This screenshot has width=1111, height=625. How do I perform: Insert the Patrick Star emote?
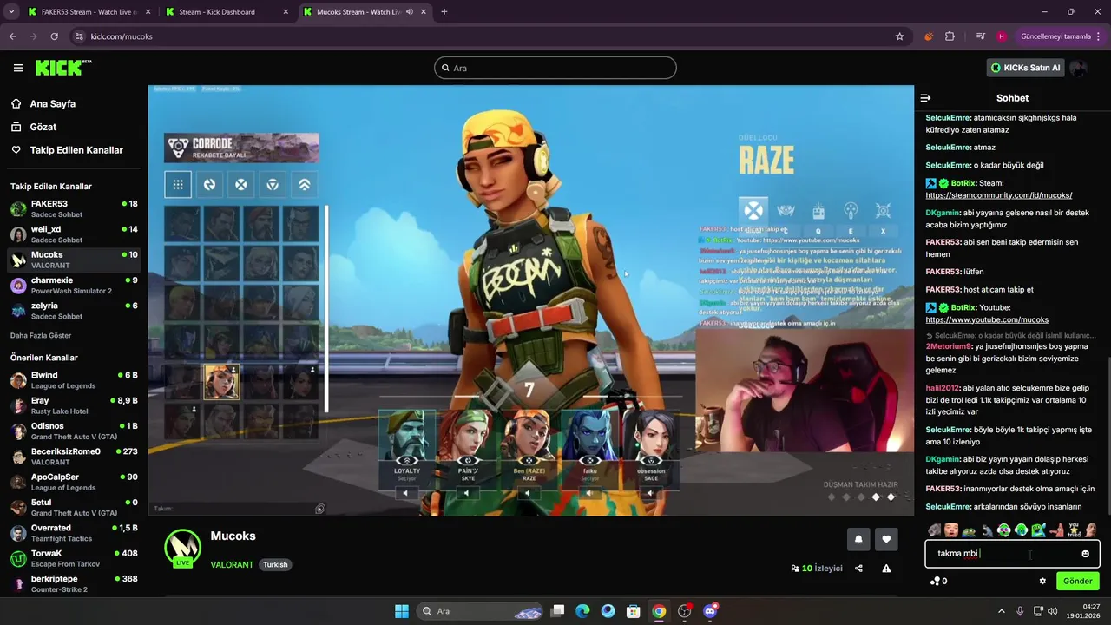coord(1056,530)
